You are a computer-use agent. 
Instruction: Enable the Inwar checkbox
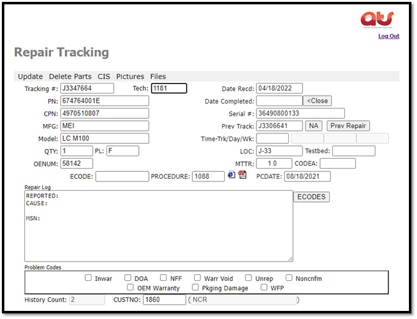coord(88,278)
